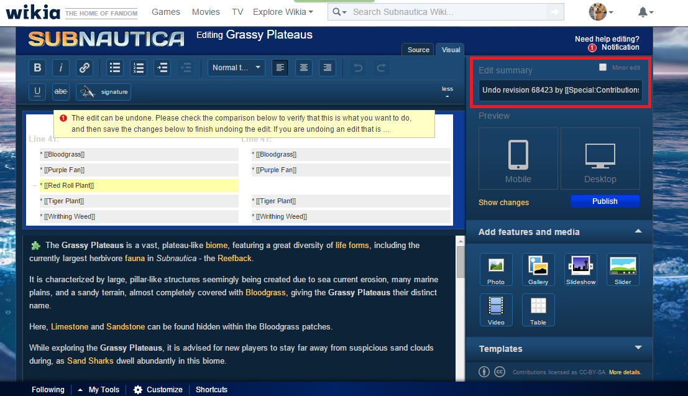Screen dimensions: 688x396
Task: Open the Show changes link
Action: [503, 203]
